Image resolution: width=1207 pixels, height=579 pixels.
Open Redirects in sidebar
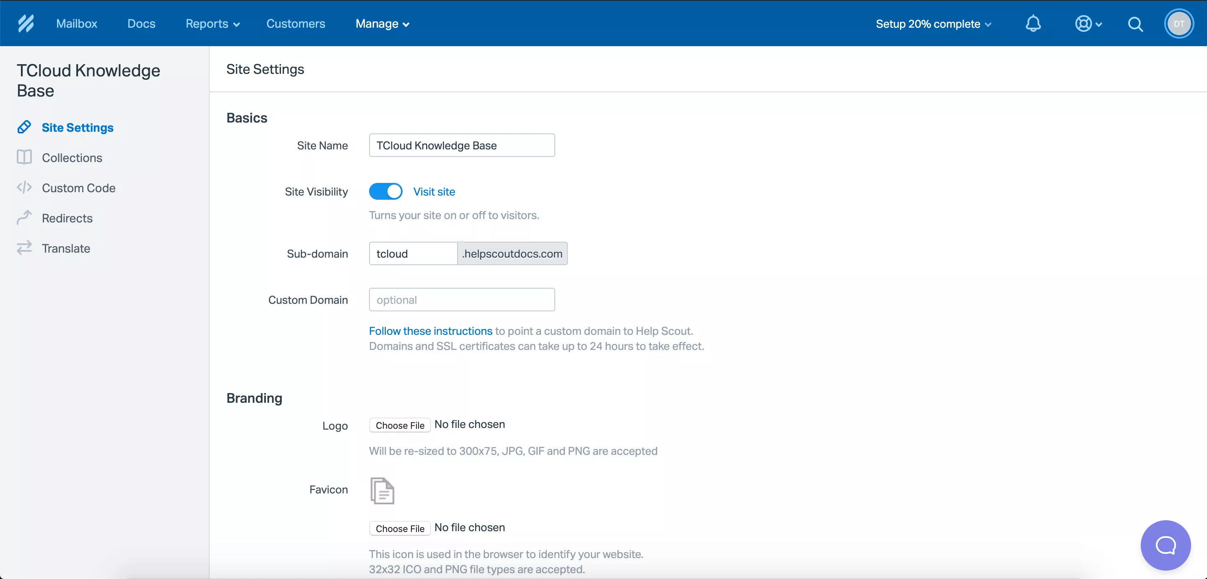coord(67,218)
